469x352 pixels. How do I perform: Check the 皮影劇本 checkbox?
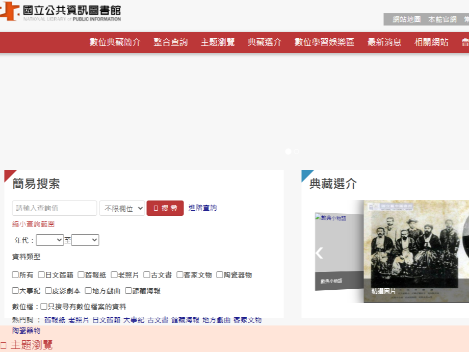coord(48,291)
